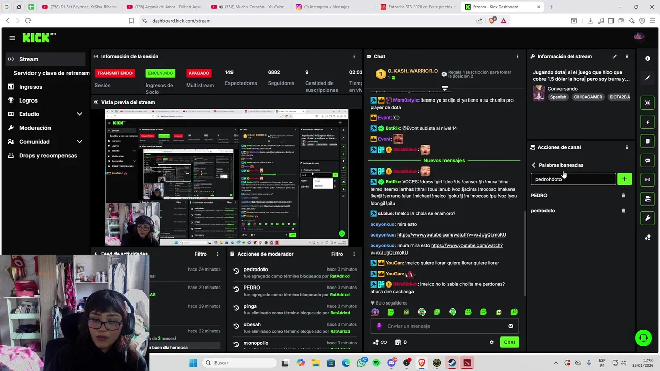Collapse pinned leaderboard with down arrow
Screen dimensions: 660x371
(x=444, y=89)
